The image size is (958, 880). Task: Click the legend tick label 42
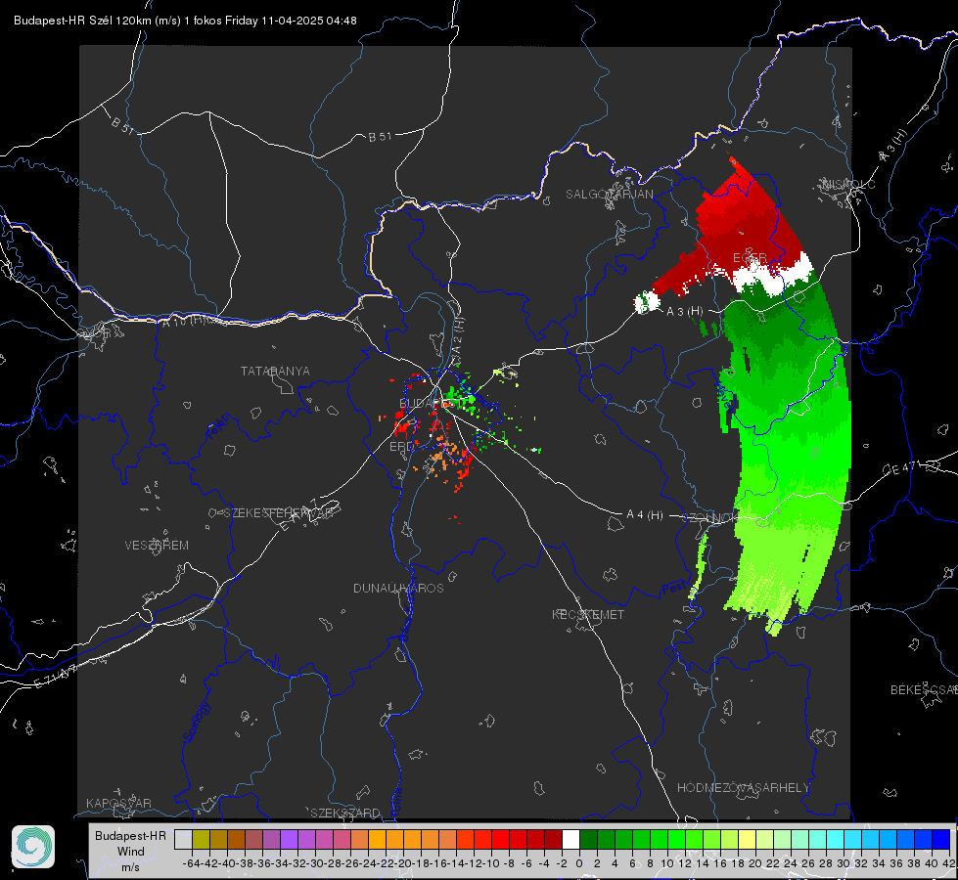pos(949,863)
